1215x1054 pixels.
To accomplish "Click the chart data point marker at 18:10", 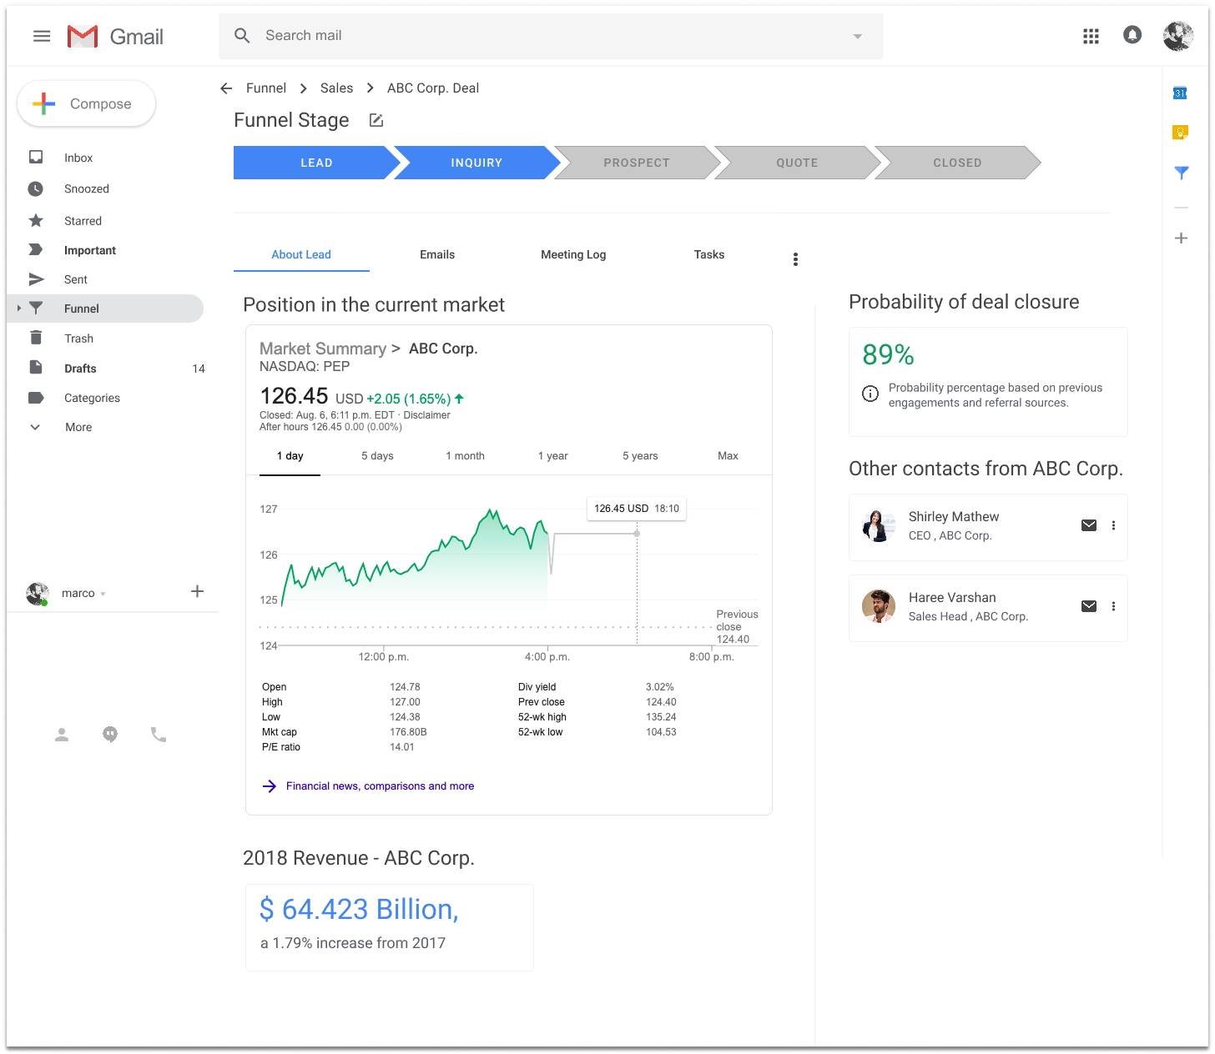I will tap(637, 534).
